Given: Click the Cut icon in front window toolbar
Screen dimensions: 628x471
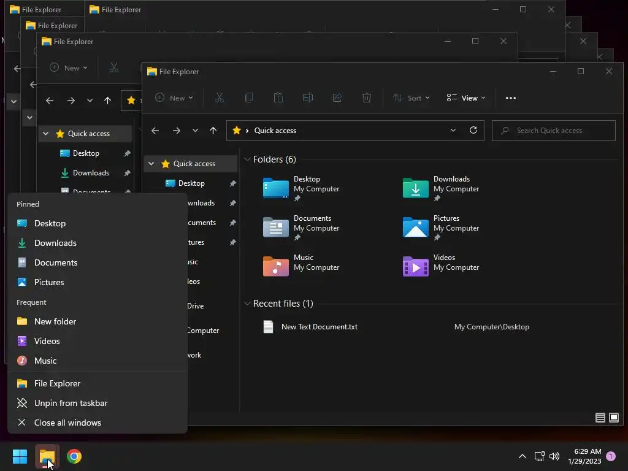Looking at the screenshot, I should 219,98.
